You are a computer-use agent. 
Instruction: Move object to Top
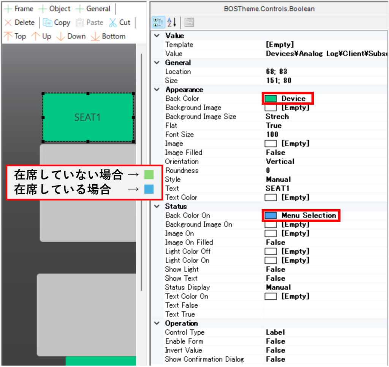click(x=8, y=37)
